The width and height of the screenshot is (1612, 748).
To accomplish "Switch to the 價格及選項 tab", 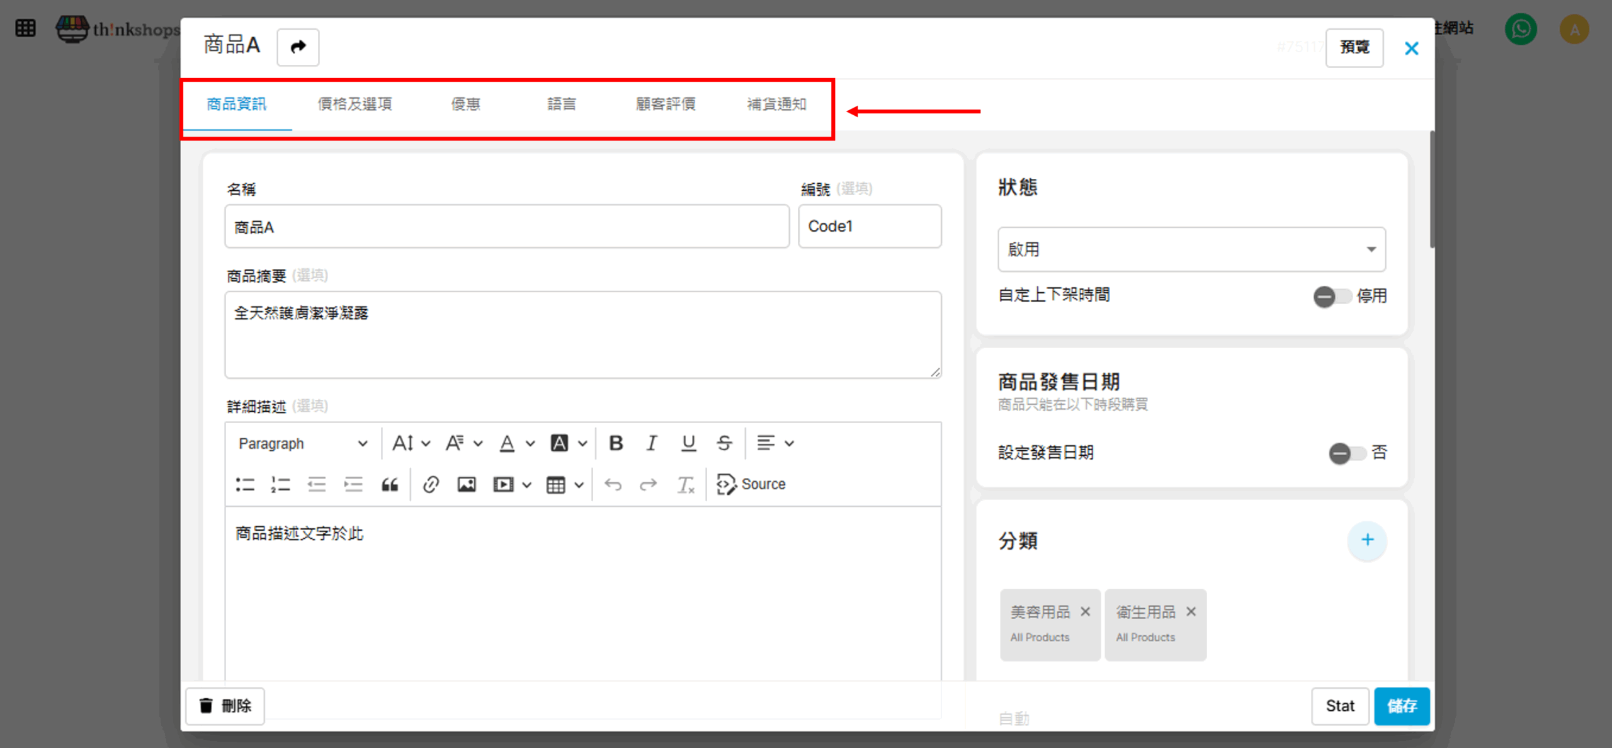I will [x=355, y=104].
